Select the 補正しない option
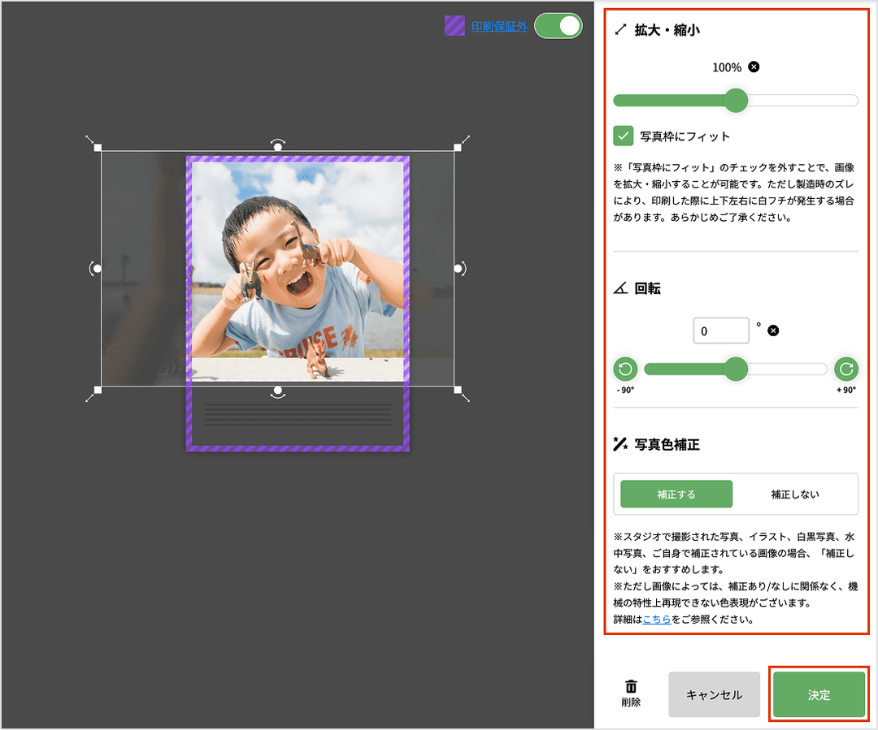The image size is (878, 730). pyautogui.click(x=795, y=494)
